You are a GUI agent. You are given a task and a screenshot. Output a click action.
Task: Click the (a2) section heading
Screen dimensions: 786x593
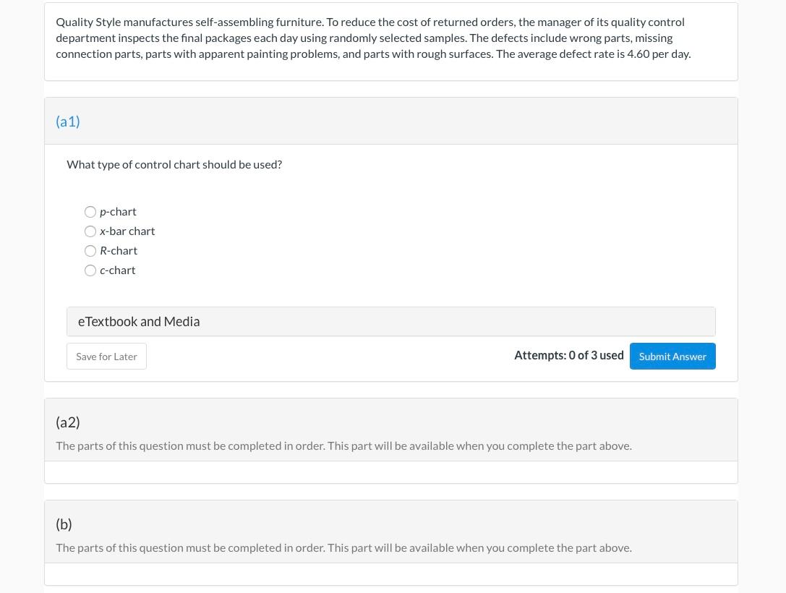click(68, 422)
